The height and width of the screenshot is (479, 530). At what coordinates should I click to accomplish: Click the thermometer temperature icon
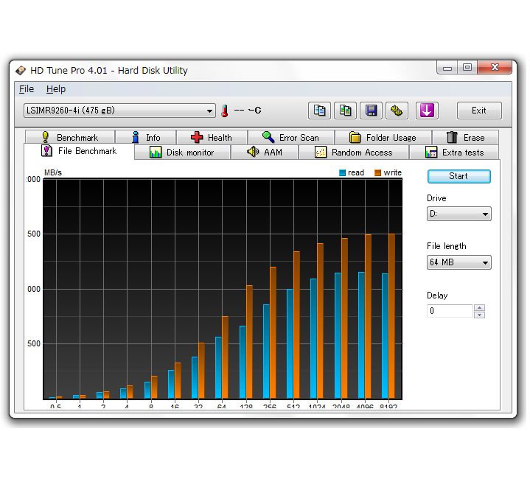coord(224,111)
